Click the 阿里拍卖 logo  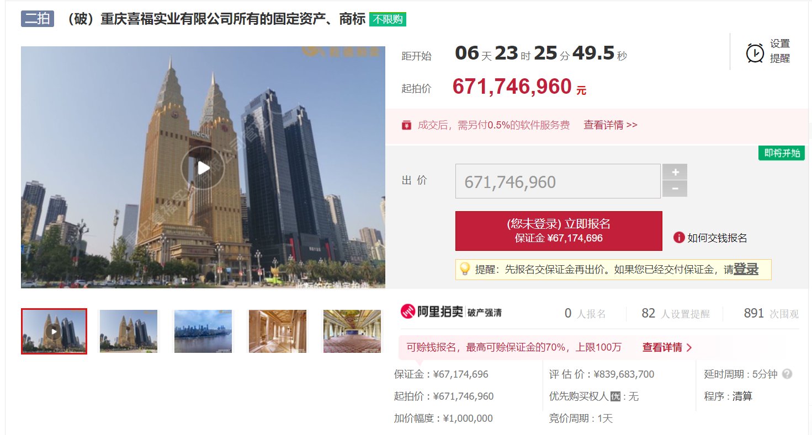click(x=432, y=312)
